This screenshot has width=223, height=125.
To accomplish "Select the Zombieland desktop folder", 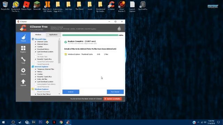I will click(100, 7).
